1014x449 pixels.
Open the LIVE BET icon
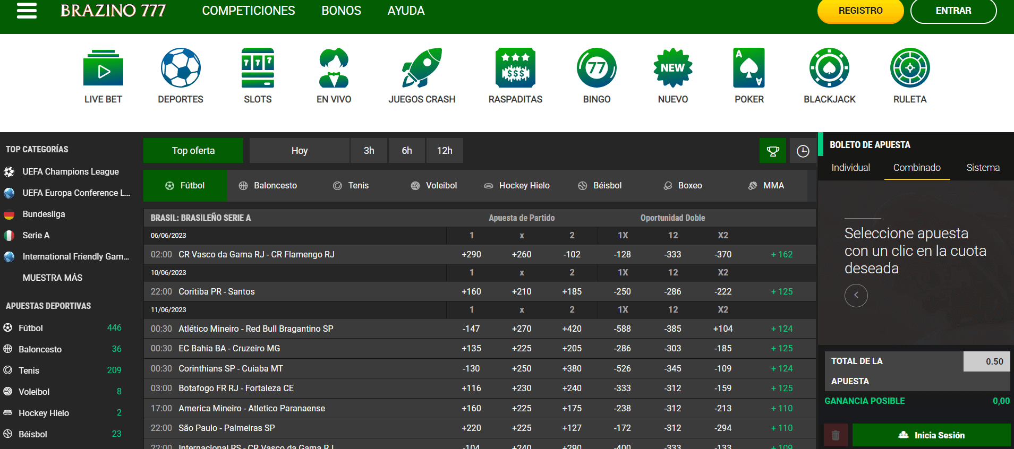(103, 68)
